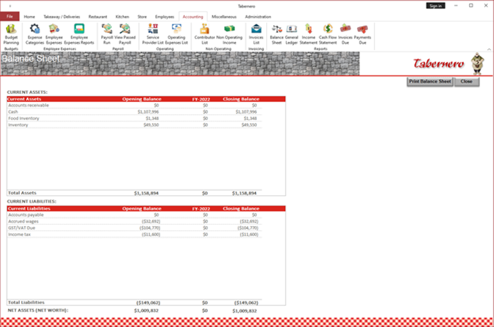Click Print Balance Sheet button
Screen dimensions: 494x327
click(430, 81)
